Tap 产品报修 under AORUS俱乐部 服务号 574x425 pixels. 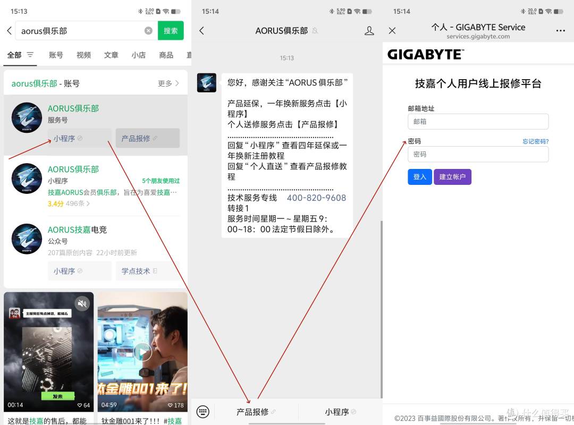[148, 138]
